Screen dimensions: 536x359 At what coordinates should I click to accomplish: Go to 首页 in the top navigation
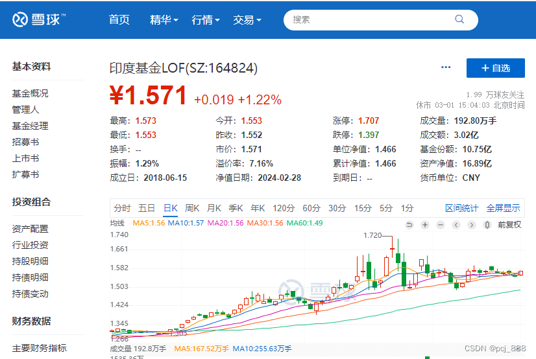pyautogui.click(x=119, y=20)
